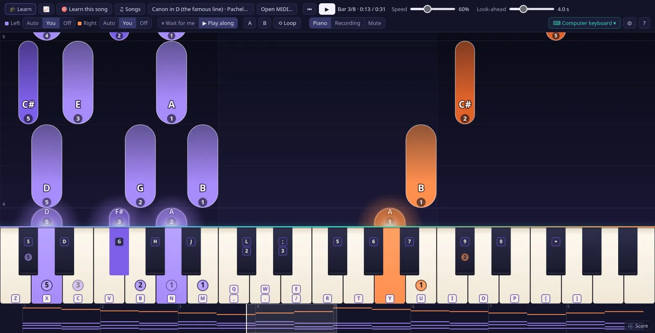This screenshot has height=333, width=655.
Task: Adjust the Speed slider
Action: 432,9
